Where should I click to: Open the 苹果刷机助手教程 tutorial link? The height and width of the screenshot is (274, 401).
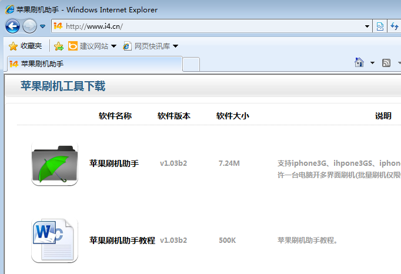pyautogui.click(x=122, y=240)
